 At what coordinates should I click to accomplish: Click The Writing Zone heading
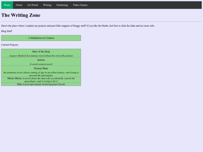coord(21,15)
